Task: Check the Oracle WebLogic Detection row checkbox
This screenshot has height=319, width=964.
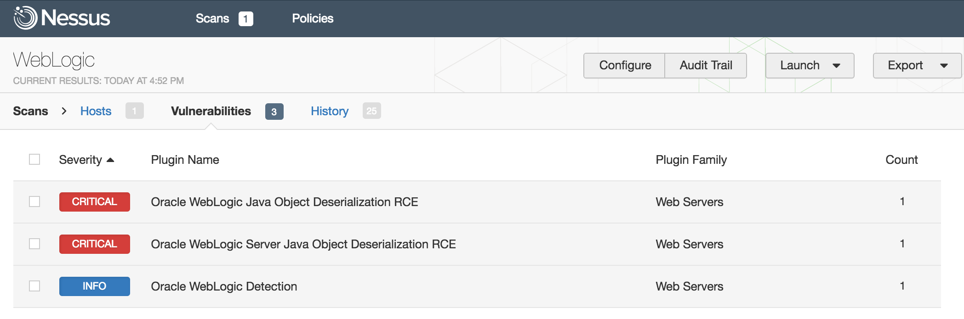Action: pyautogui.click(x=34, y=286)
